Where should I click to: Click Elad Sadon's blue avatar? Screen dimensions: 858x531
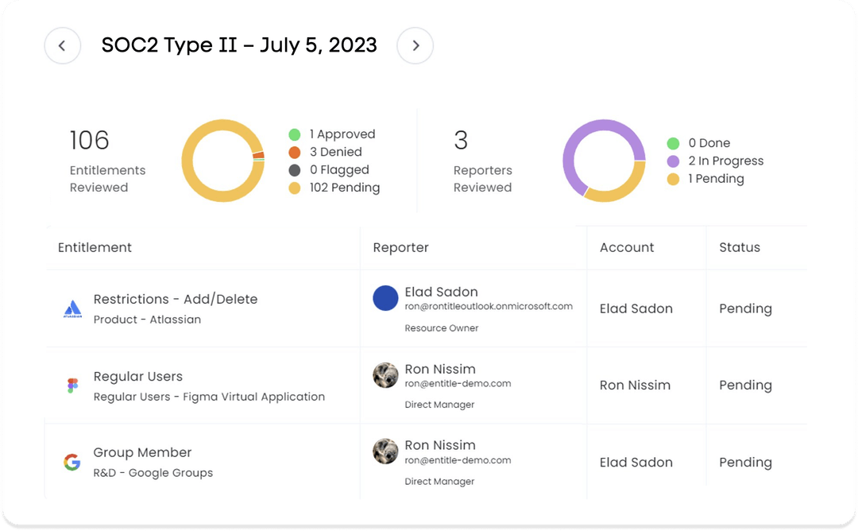[385, 298]
